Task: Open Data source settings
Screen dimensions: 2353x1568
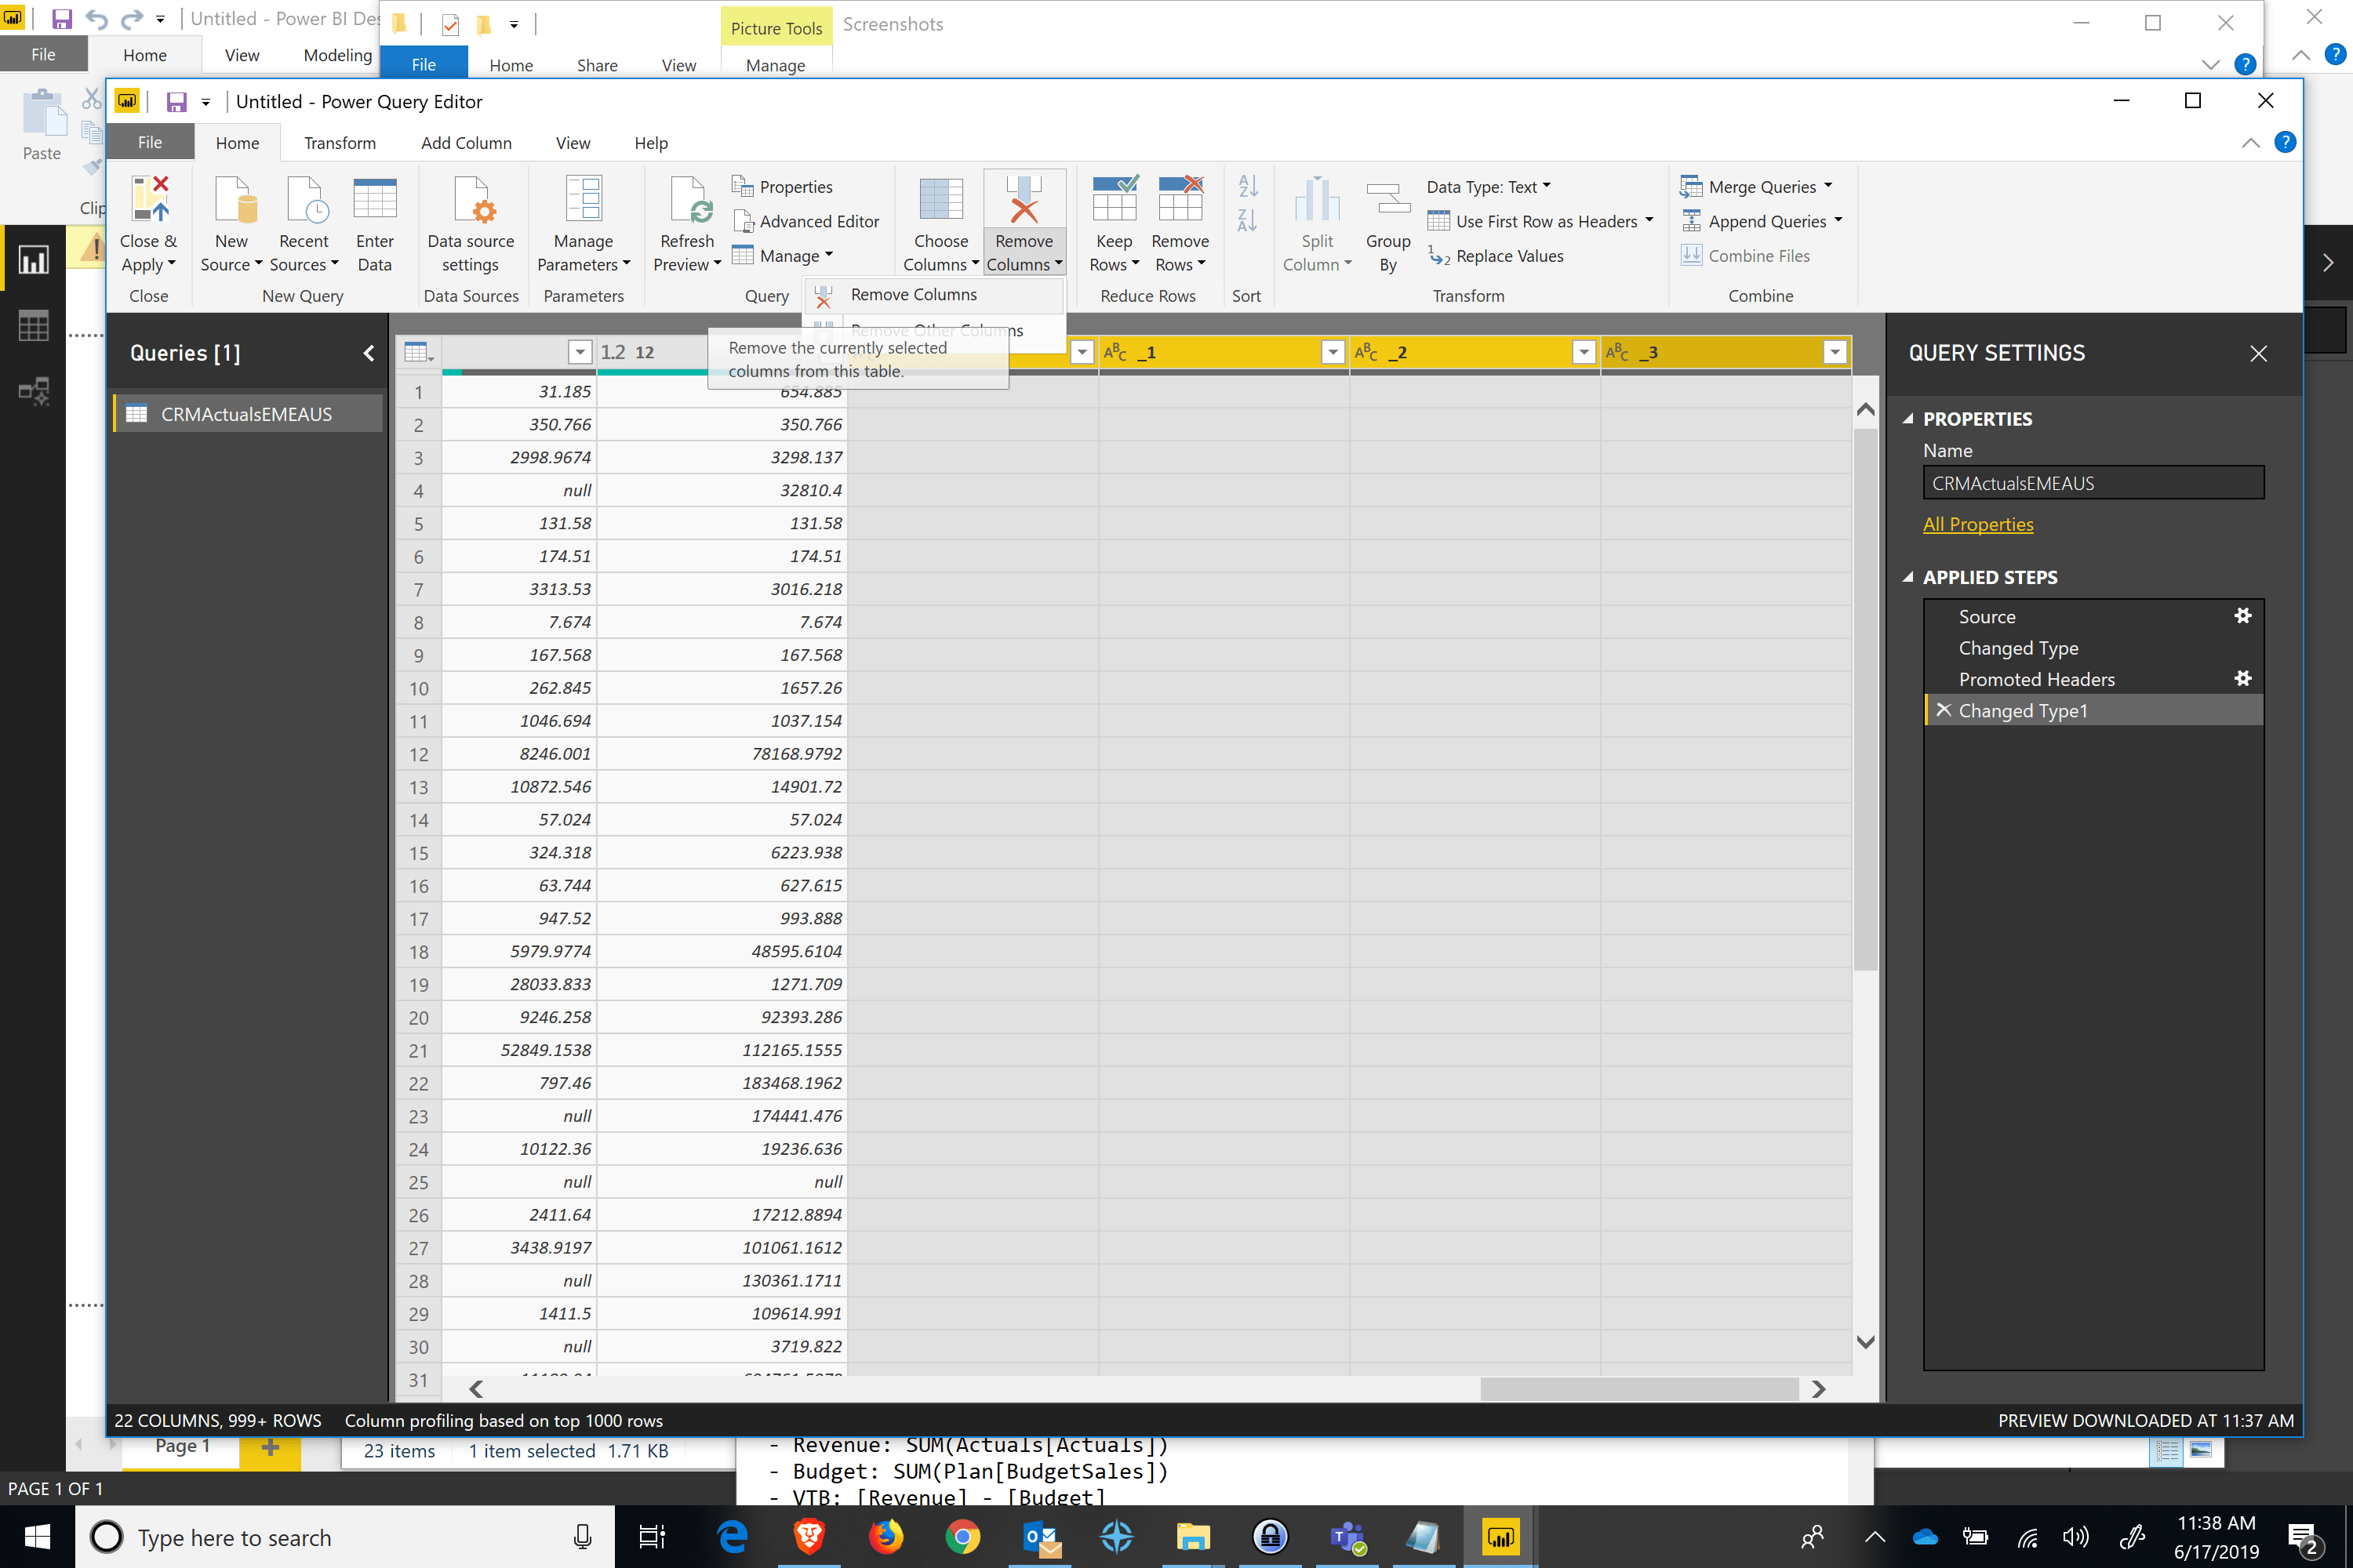Action: [x=470, y=222]
